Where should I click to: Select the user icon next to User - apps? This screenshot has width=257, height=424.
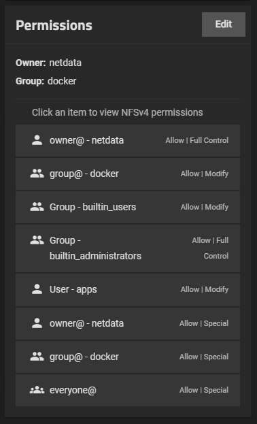pos(37,289)
